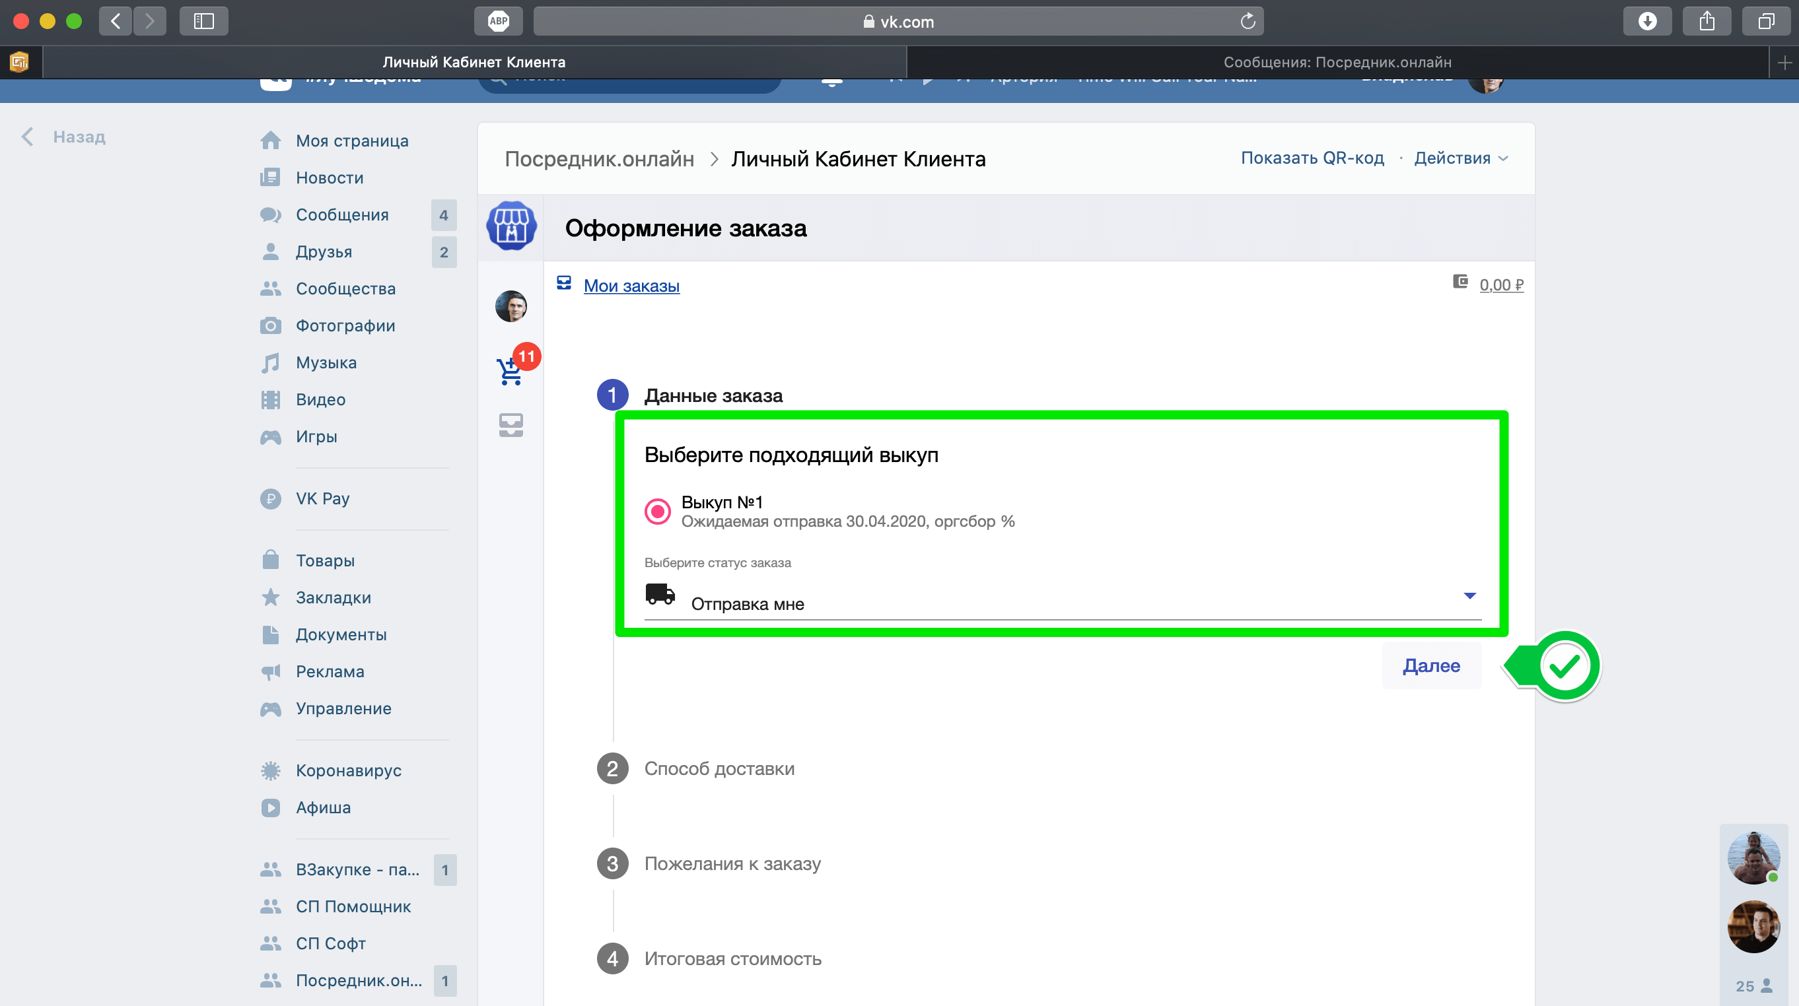
Task: Select the Выкуп №1 radio button
Action: [x=657, y=512]
